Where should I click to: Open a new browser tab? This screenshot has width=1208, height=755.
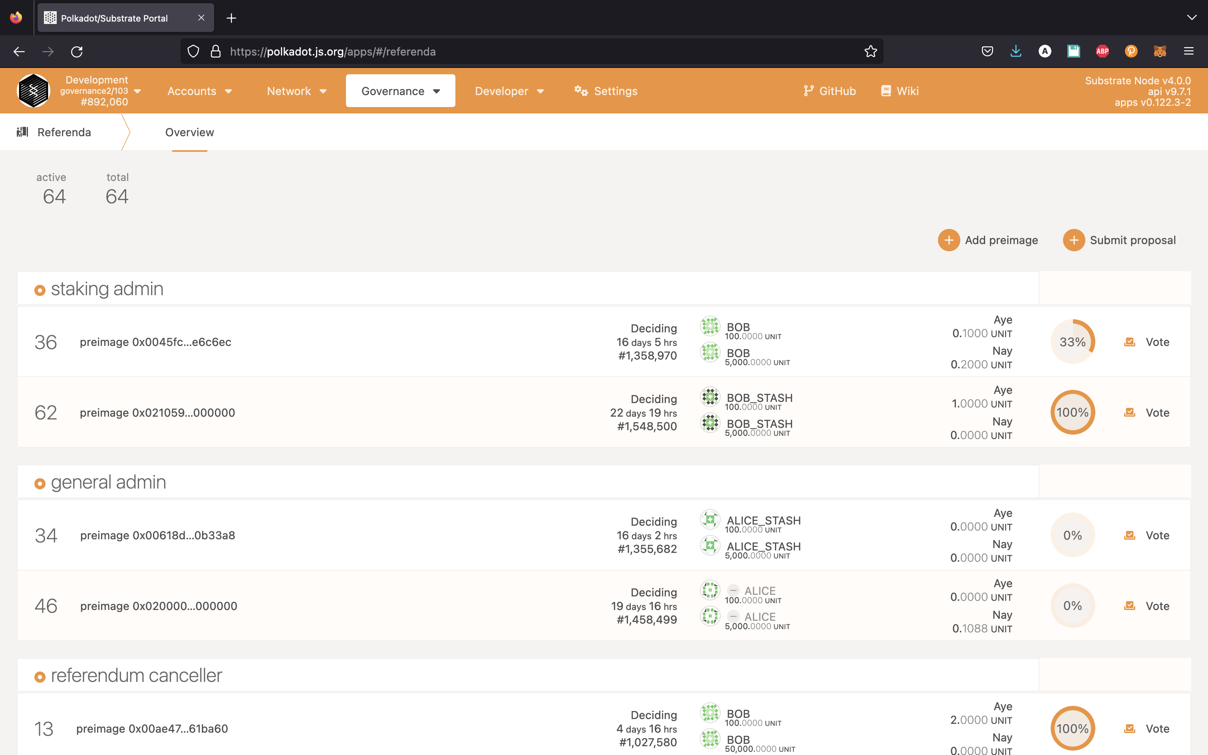point(231,18)
